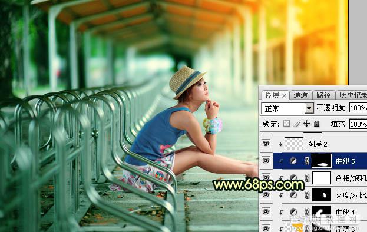Select the 曲线 4 layer name
The width and height of the screenshot is (367, 232).
pyautogui.click(x=345, y=212)
